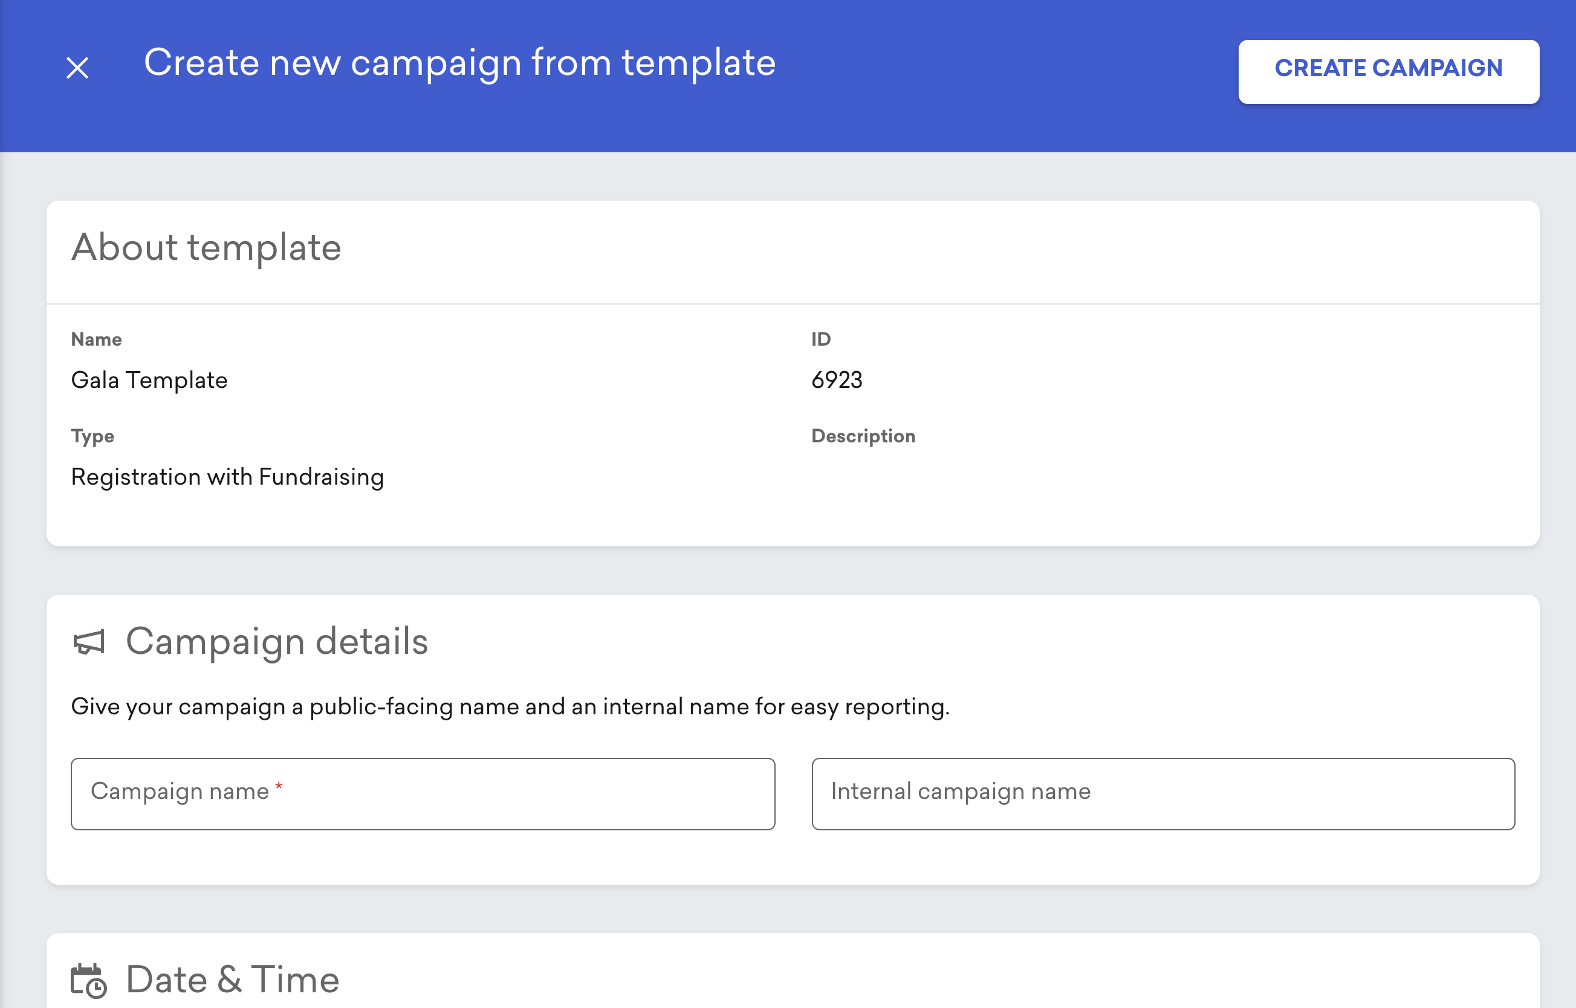Focus the Campaign name input field
Viewport: 1576px width, 1008px height.
423,793
